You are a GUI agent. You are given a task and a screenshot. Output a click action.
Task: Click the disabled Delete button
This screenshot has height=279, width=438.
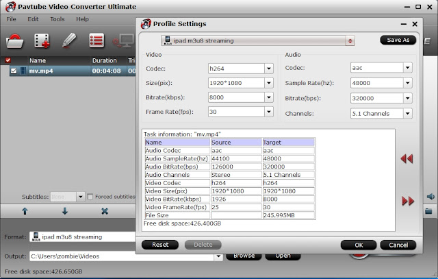pyautogui.click(x=203, y=245)
